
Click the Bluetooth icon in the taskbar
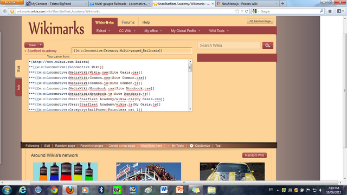(101, 190)
